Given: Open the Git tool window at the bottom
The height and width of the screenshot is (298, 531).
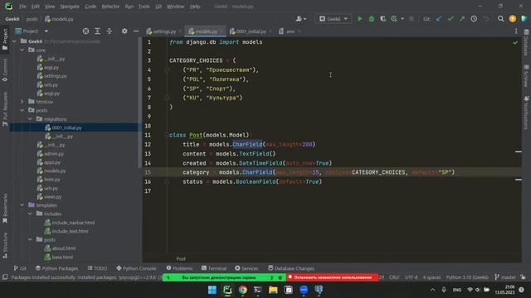Looking at the screenshot, I should coord(20,268).
